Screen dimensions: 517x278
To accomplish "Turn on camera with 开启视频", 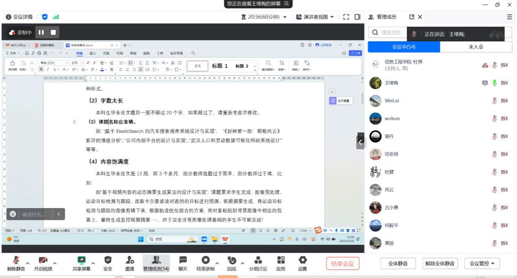I will click(43, 260).
